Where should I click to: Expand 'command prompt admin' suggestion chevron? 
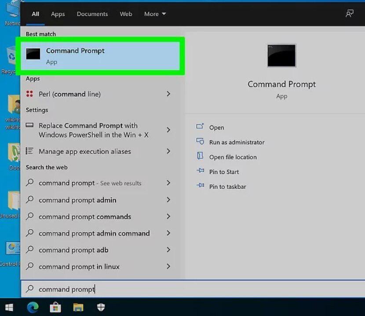(168, 200)
